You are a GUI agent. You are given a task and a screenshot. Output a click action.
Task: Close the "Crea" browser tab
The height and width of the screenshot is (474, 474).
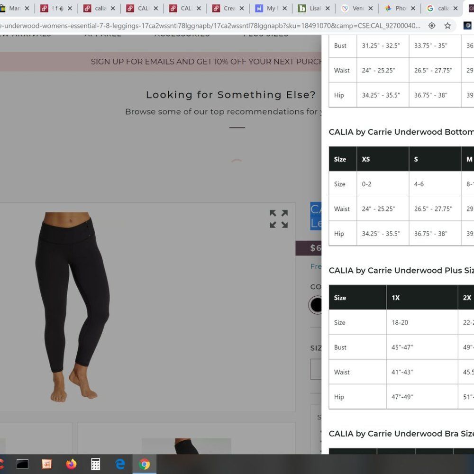coord(242,9)
